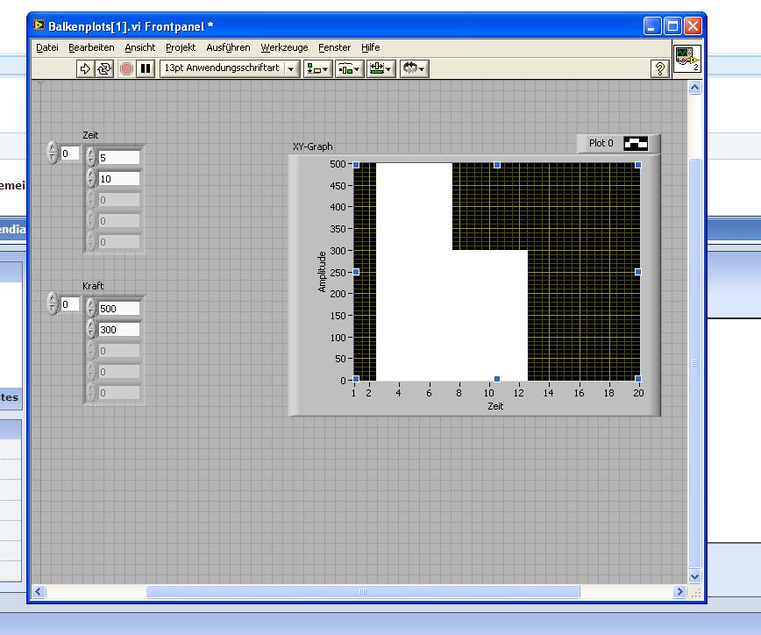Click the Zeit array index field
Viewport: 761px width, 635px height.
tap(70, 153)
